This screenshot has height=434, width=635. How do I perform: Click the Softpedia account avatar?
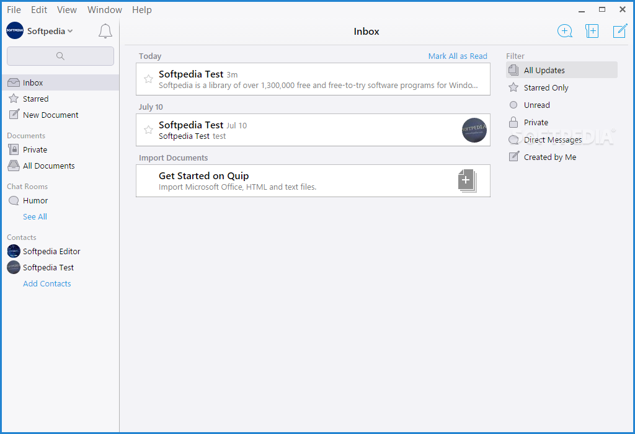click(x=15, y=31)
